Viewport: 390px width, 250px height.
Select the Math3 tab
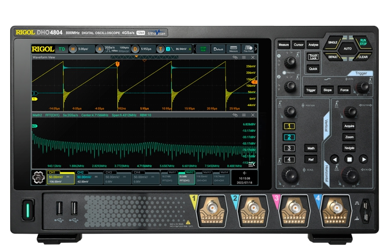point(204,177)
